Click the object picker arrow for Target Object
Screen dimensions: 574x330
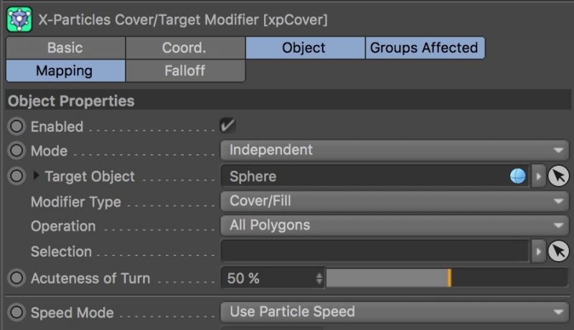[558, 176]
